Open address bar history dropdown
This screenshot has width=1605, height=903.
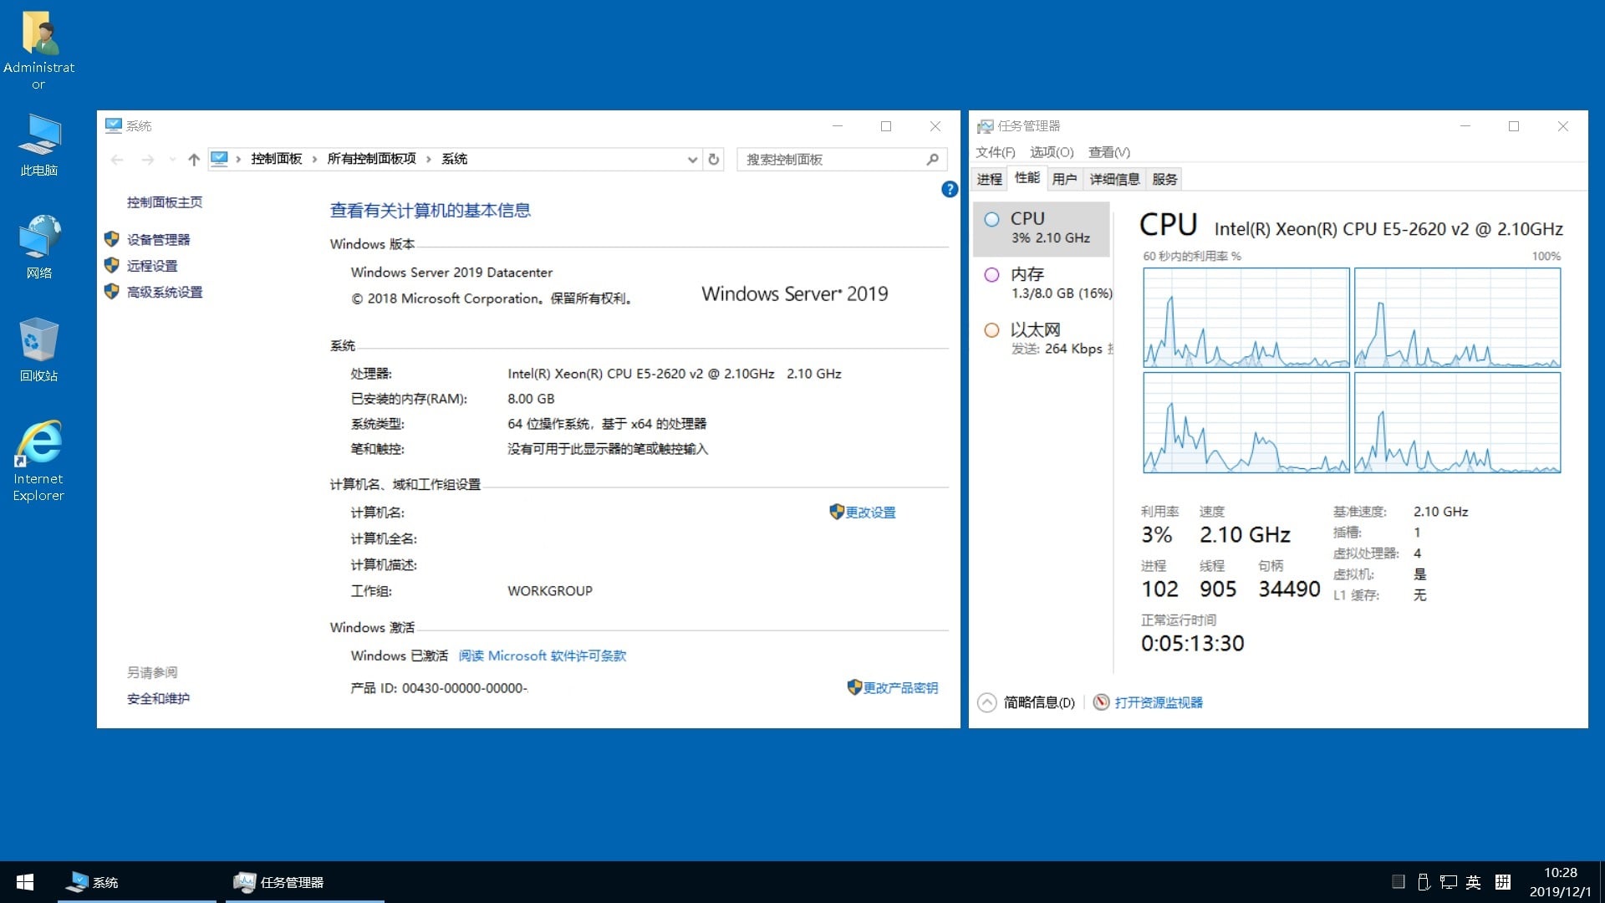point(692,159)
